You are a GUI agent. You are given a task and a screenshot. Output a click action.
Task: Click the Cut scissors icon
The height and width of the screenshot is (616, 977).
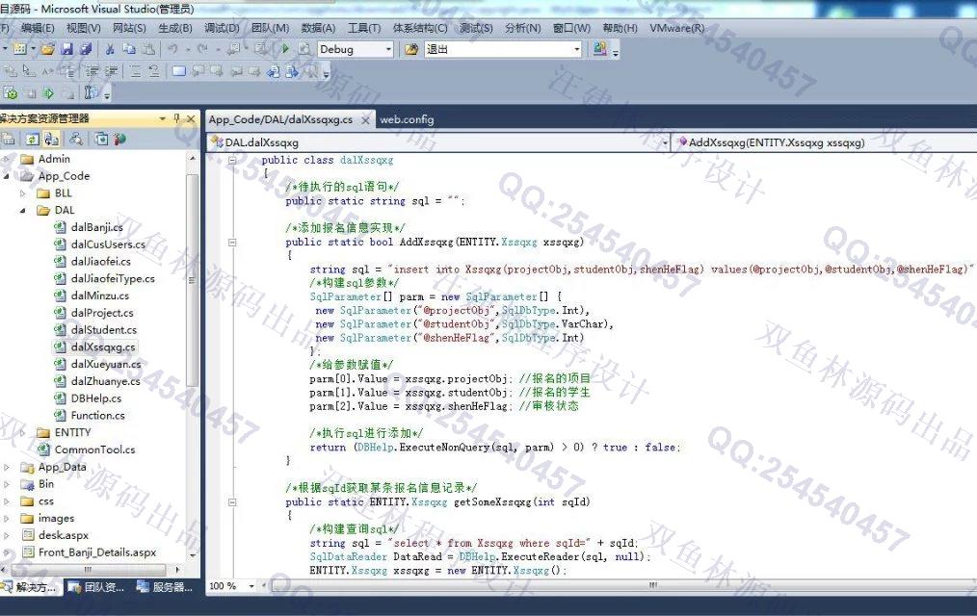pos(110,49)
